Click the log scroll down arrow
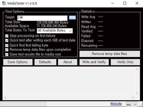 [x=137, y=93]
